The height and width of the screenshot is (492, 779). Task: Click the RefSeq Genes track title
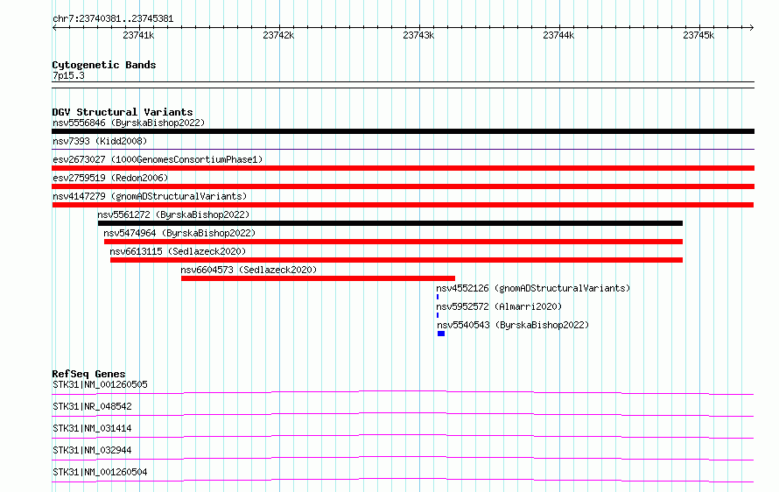[88, 374]
